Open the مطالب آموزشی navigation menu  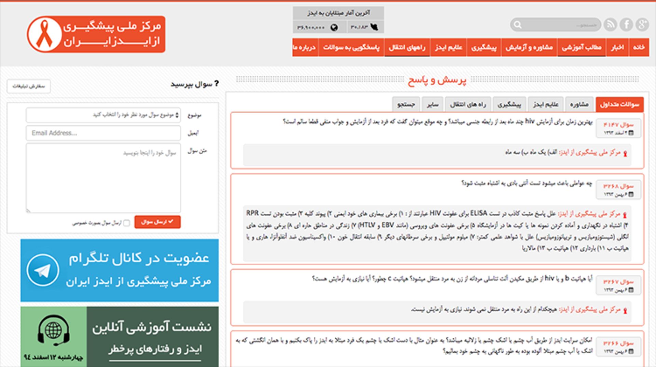coord(582,47)
